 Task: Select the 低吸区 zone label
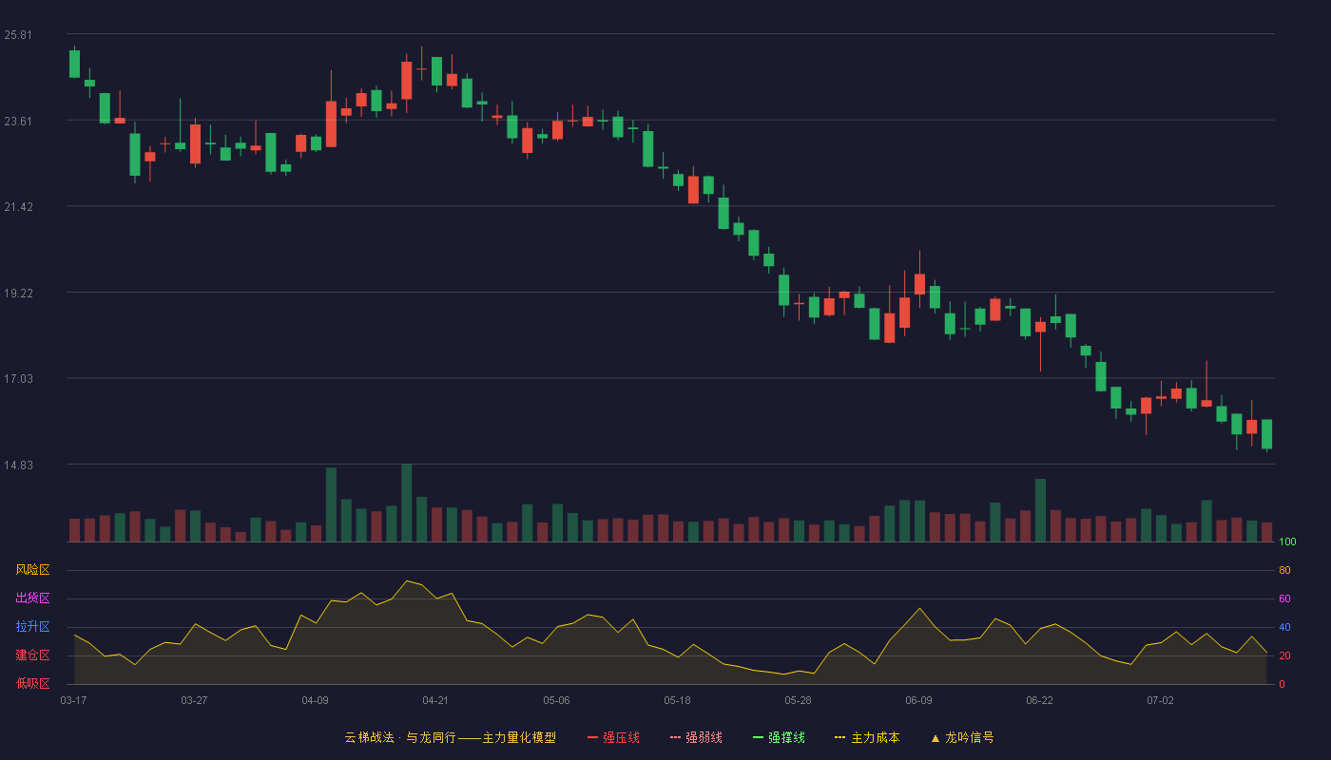(x=32, y=684)
